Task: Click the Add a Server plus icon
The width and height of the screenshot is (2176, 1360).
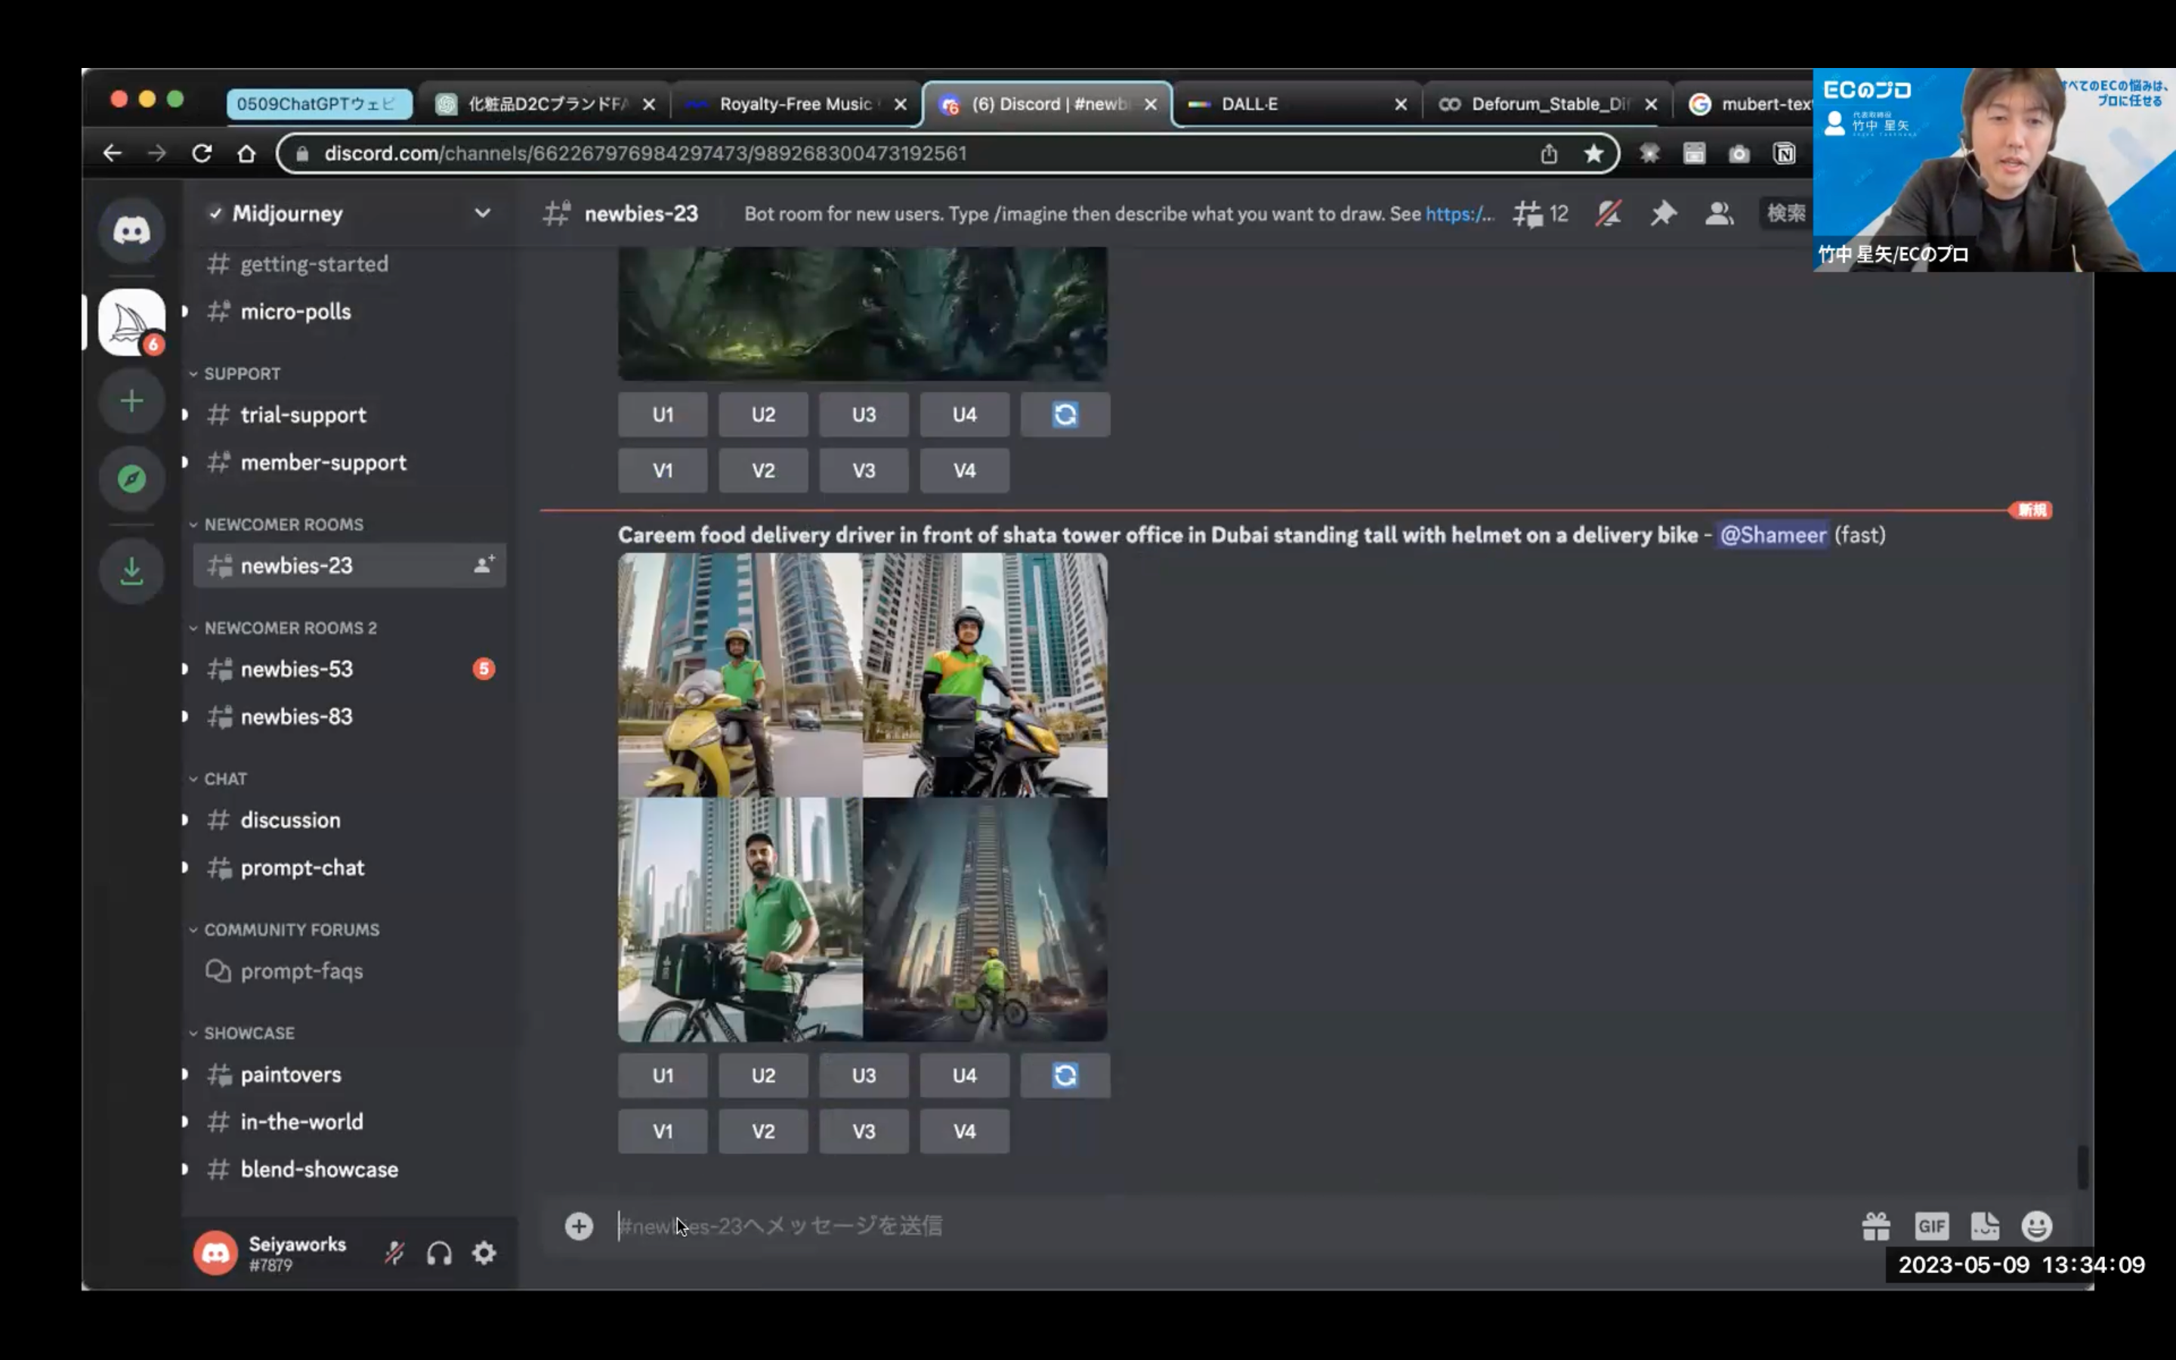Action: pyautogui.click(x=131, y=401)
